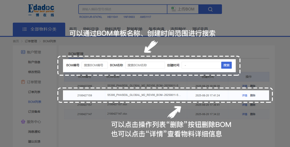Click 详情 for BOM 2100427209
Image resolution: width=290 pixels, height=147 pixels.
244,86
